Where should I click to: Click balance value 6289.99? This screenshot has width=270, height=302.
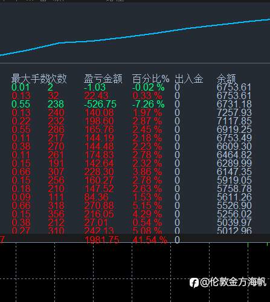point(234,164)
